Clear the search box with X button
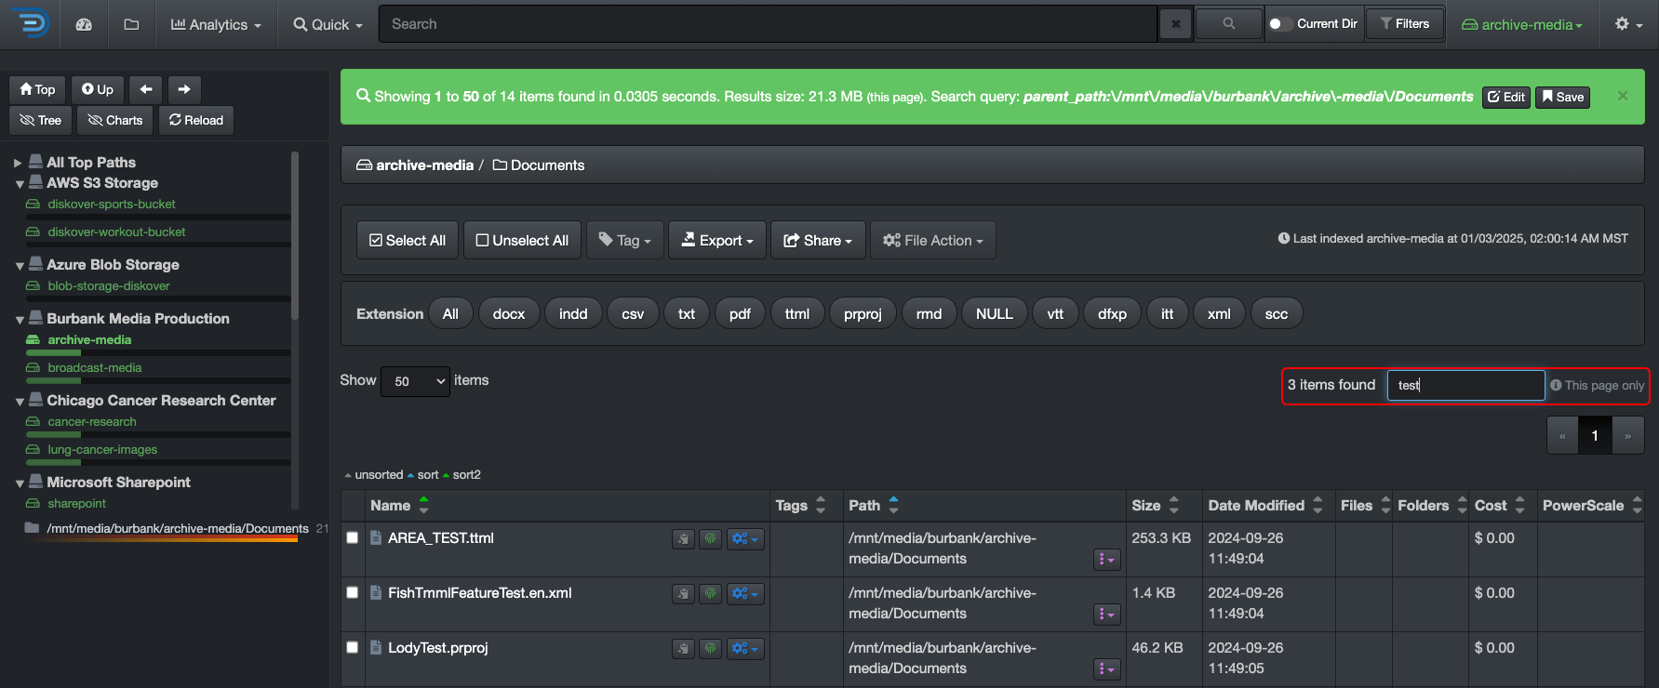1659x688 pixels. (x=1175, y=24)
